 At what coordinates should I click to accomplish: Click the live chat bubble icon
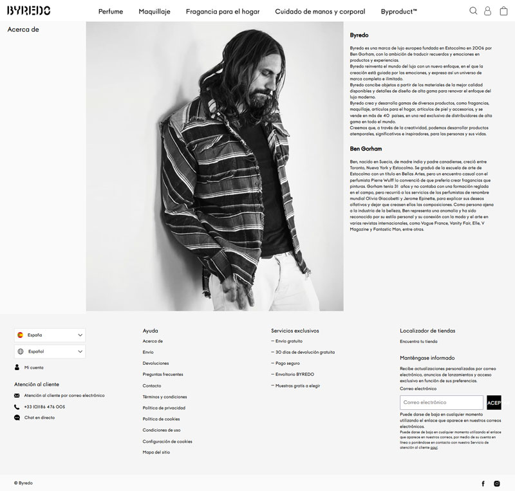click(x=17, y=418)
